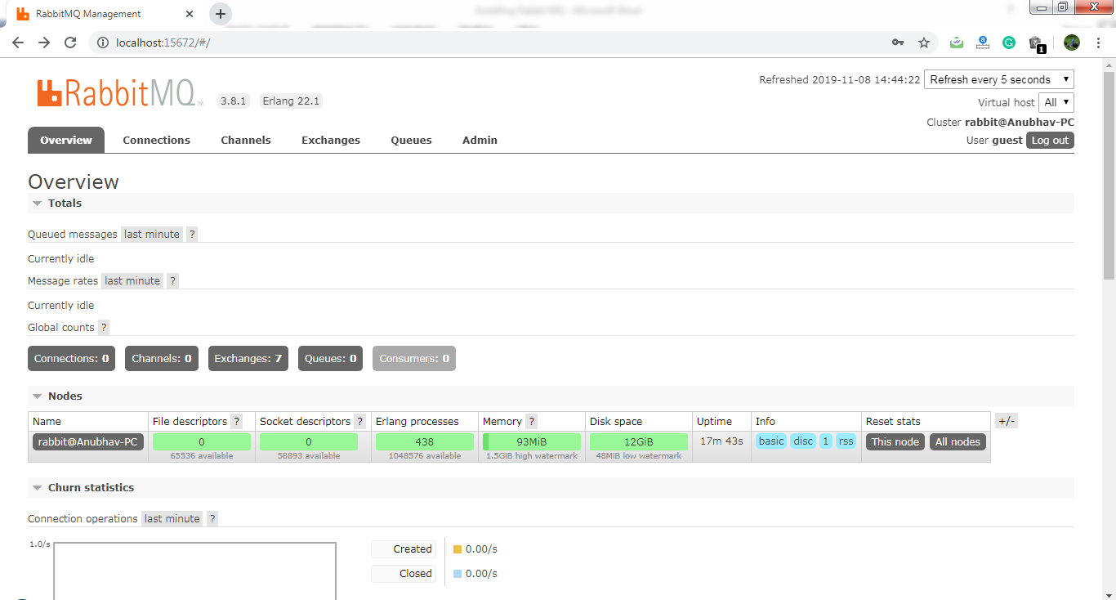This screenshot has width=1116, height=600.
Task: Switch to the Queues tab
Action: [411, 141]
